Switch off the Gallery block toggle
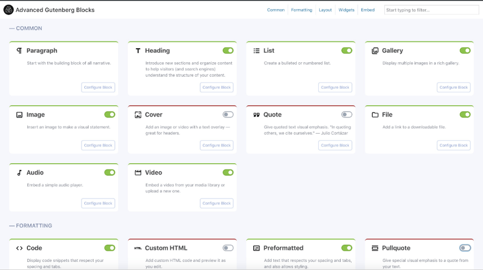The width and height of the screenshot is (483, 270). click(x=465, y=50)
